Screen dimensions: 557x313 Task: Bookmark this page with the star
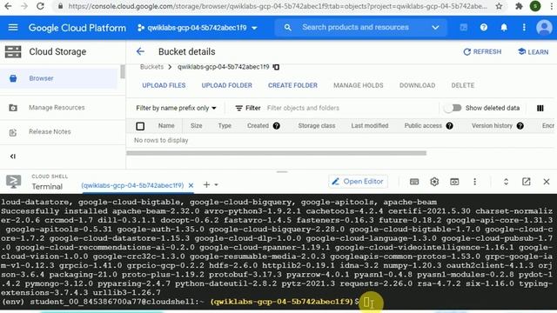point(499,6)
